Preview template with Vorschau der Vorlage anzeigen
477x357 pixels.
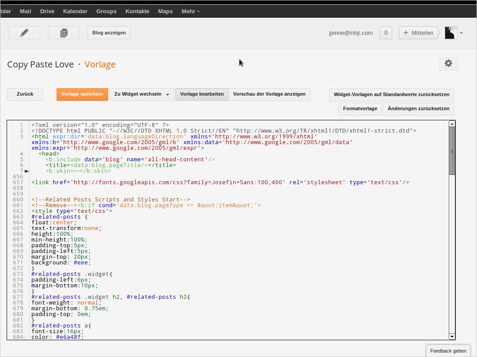pos(269,94)
